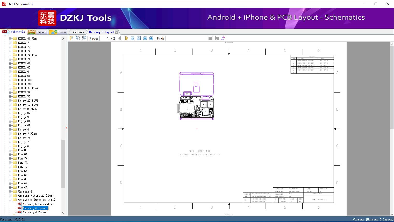This screenshot has height=222, width=394.
Task: Zoom out with the minus icon
Action: click(x=145, y=38)
